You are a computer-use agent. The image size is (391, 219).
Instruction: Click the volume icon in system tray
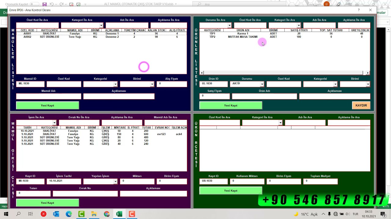pyautogui.click(x=347, y=214)
